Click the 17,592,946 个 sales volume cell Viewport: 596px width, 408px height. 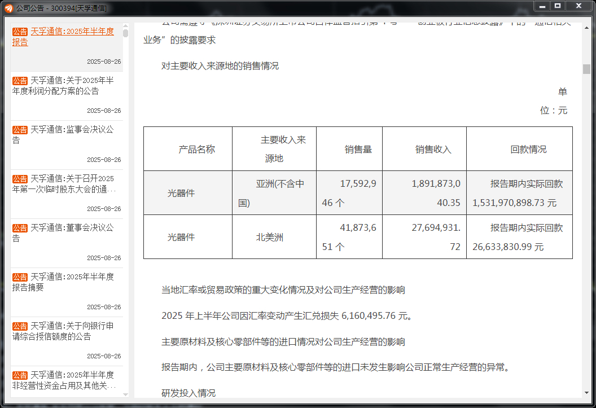[x=349, y=193]
